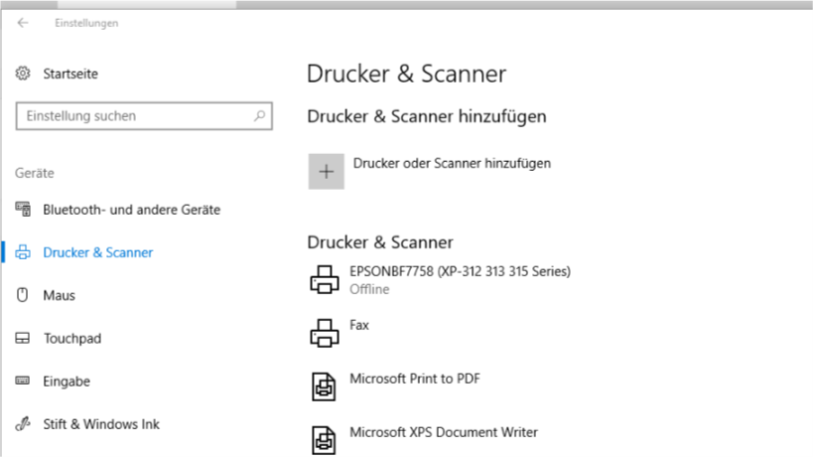Select the Fax printer icon
The image size is (813, 457).
(325, 333)
